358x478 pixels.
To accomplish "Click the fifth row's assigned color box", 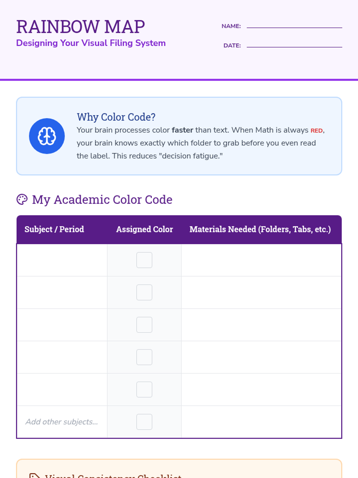I will [x=144, y=390].
